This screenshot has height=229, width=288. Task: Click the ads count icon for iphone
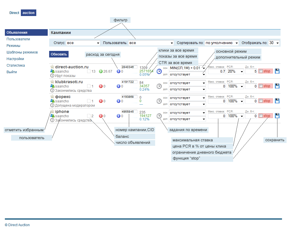(89, 116)
